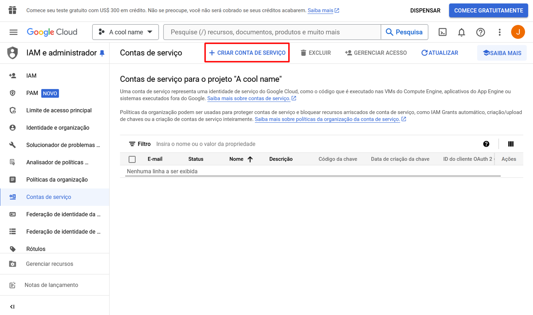Click the gift icon in the trial banner
The height and width of the screenshot is (315, 533).
click(x=13, y=10)
